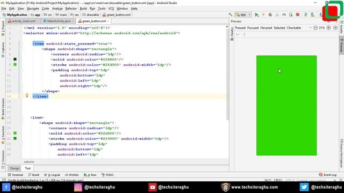Viewport: 344px width, 193px height.
Task: Click the bright green swatch on line 21
Action: [x=15, y=133]
